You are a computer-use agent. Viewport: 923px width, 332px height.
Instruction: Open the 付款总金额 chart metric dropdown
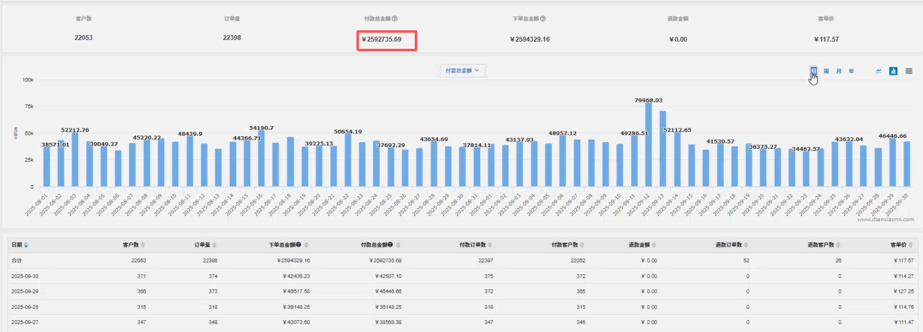[x=462, y=70]
